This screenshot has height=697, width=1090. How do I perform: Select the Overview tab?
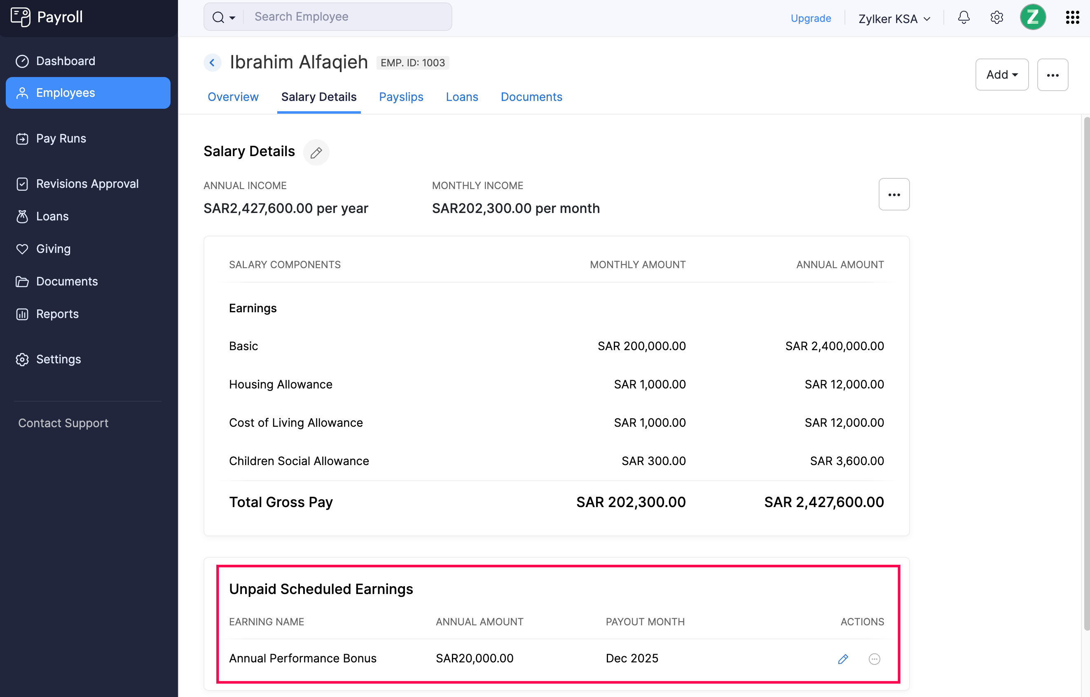(234, 97)
